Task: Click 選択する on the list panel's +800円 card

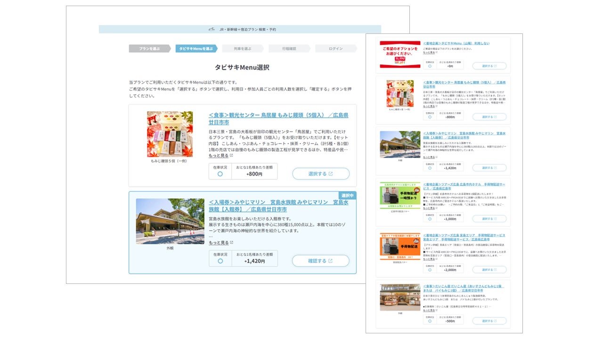Action: coord(489,117)
